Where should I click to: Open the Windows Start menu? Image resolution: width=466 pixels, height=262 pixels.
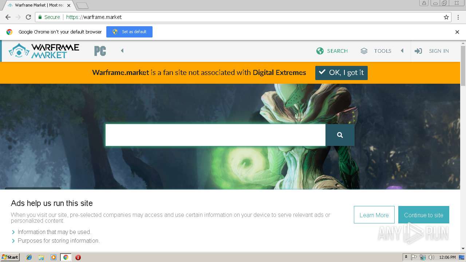10,257
